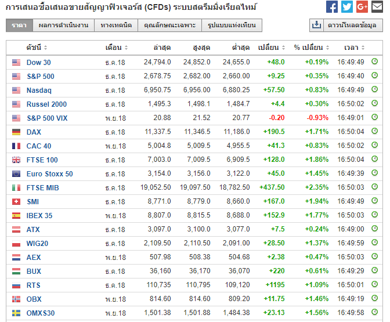
Task: Click clock icon in SMI row
Action: (x=374, y=200)
